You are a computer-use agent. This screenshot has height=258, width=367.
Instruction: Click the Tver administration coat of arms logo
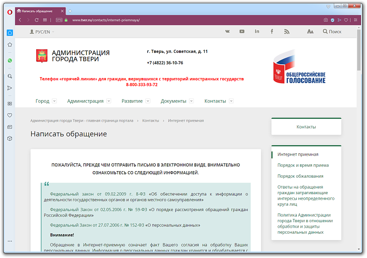click(x=42, y=56)
